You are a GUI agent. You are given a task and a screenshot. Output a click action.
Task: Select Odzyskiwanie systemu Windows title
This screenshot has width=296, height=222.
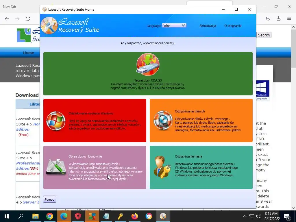click(x=91, y=113)
